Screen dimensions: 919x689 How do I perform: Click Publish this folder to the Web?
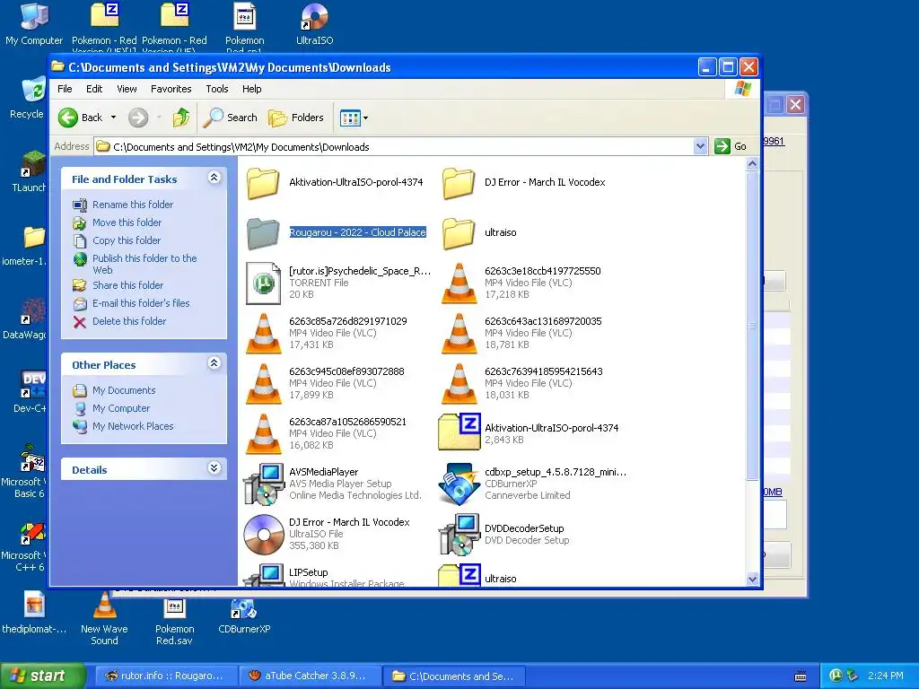(x=144, y=265)
